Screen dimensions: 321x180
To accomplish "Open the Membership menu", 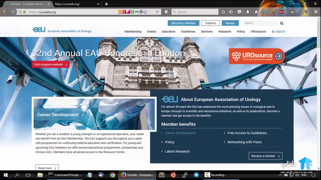I will 133,31.
